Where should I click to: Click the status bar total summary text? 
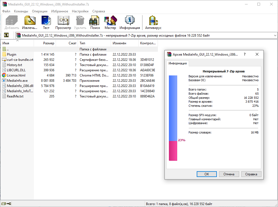179,204
